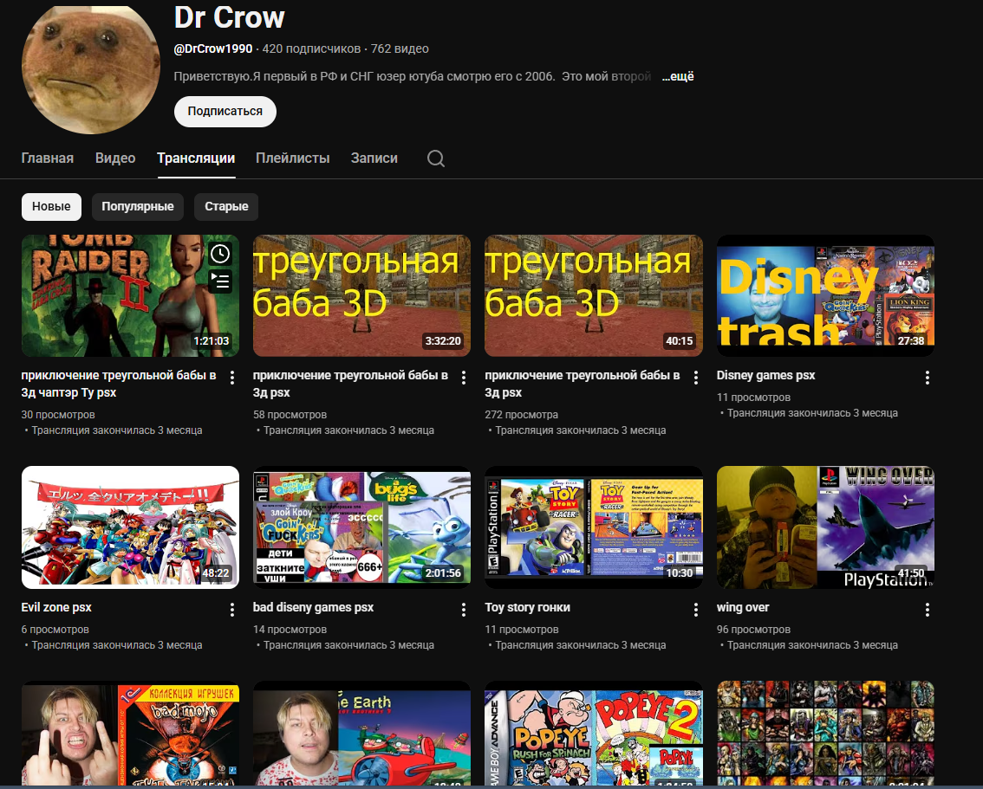Sort streams by Старые
Viewport: 983px width, 789px height.
(226, 207)
